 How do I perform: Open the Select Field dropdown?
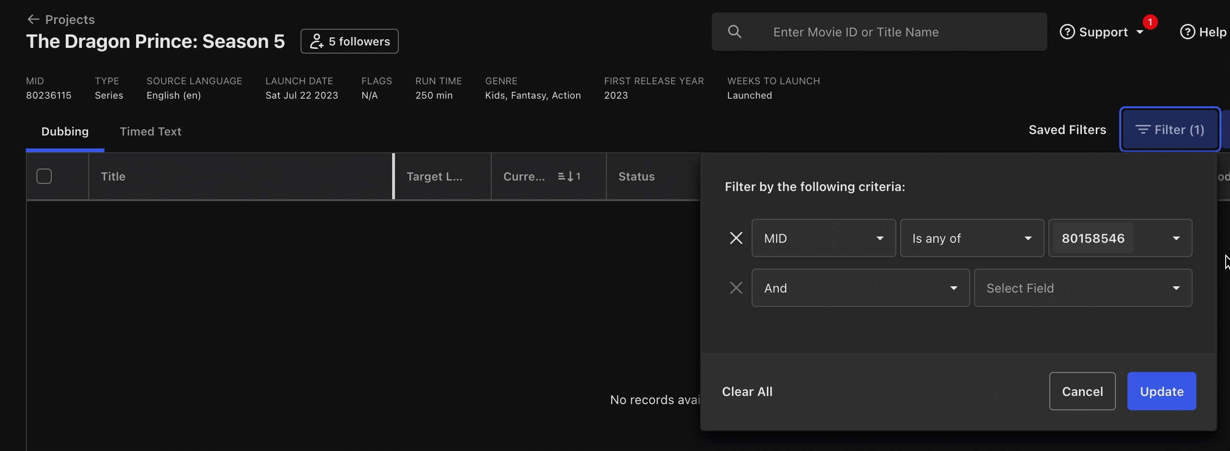click(1083, 288)
